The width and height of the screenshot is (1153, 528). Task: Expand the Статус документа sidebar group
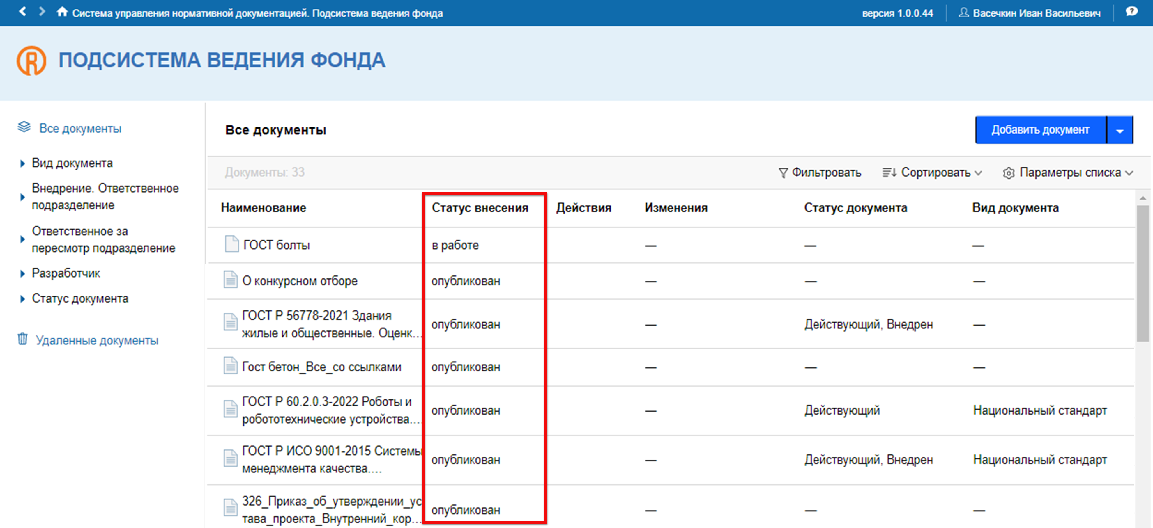tap(22, 299)
